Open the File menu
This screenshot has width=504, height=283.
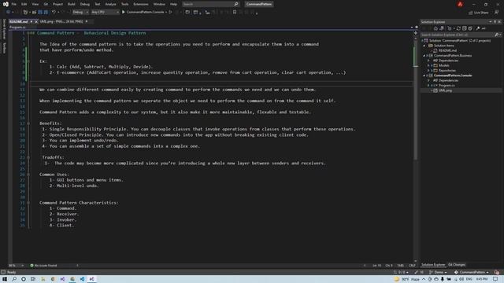point(14,4)
